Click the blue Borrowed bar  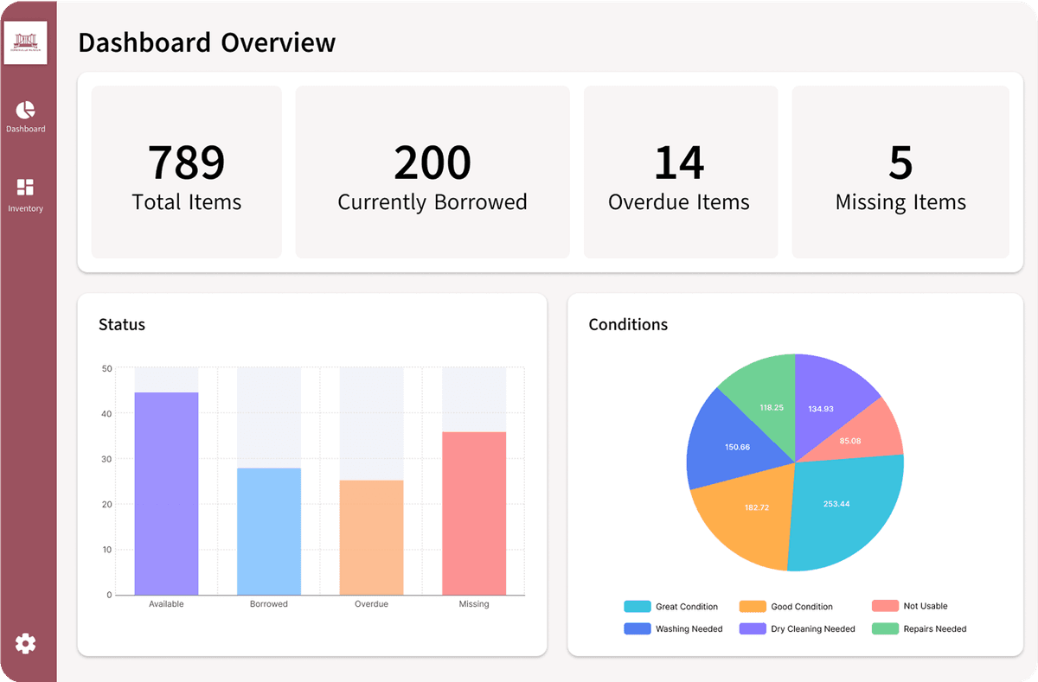pyautogui.click(x=269, y=531)
